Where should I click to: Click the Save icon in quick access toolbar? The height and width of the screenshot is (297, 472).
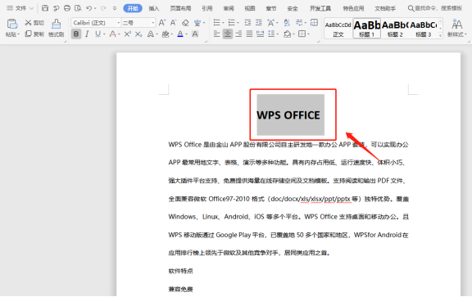pyautogui.click(x=45, y=8)
